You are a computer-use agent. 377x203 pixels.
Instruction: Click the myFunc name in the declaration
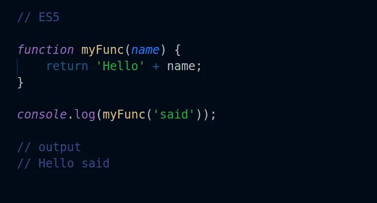102,50
